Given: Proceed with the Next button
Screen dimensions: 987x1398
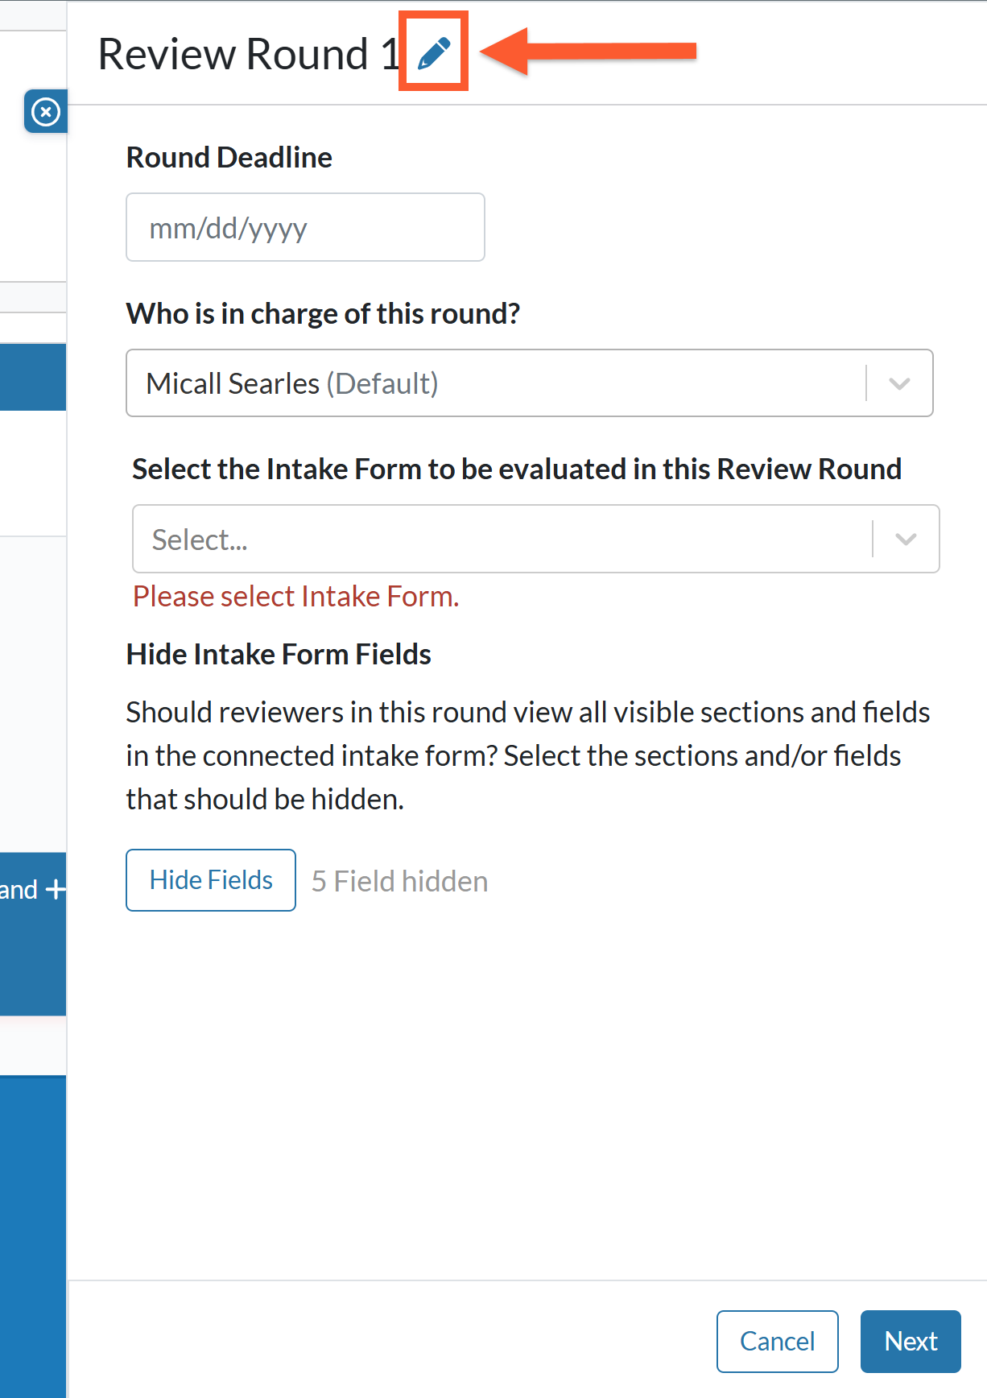Looking at the screenshot, I should tap(911, 1342).
